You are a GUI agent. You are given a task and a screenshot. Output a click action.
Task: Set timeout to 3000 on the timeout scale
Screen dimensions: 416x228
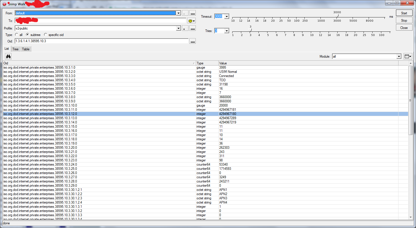pos(337,16)
